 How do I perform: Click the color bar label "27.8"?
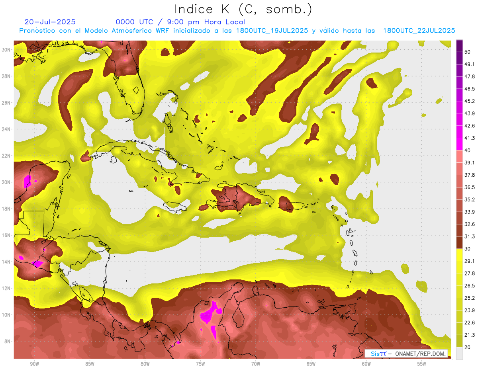tap(470, 273)
